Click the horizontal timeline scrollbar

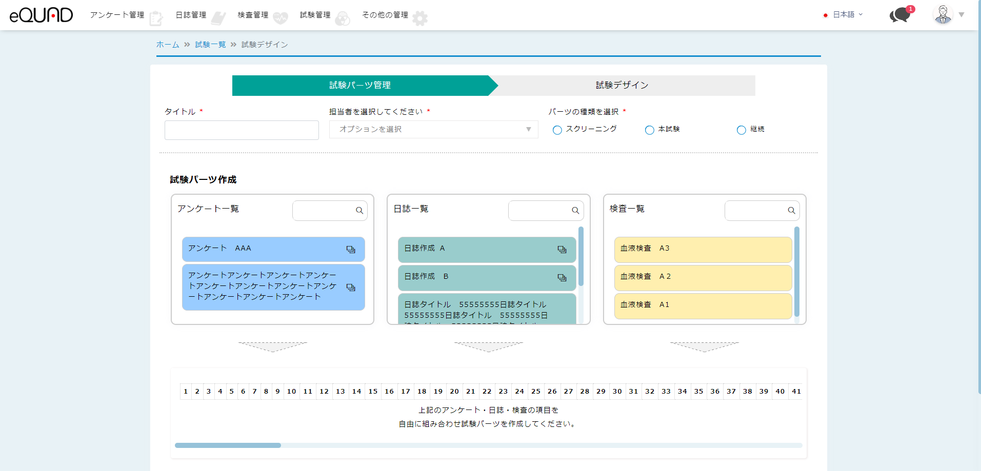click(228, 445)
